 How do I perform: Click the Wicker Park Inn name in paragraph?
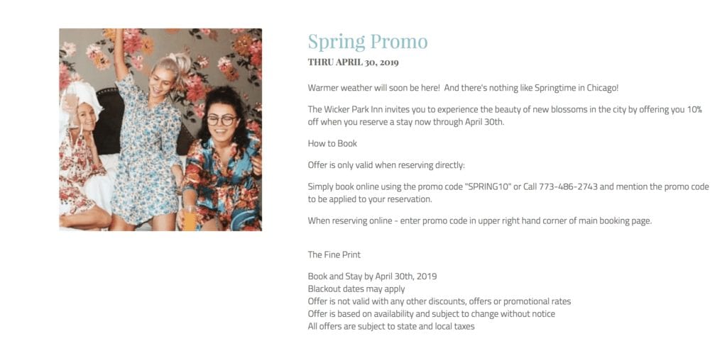click(x=345, y=110)
